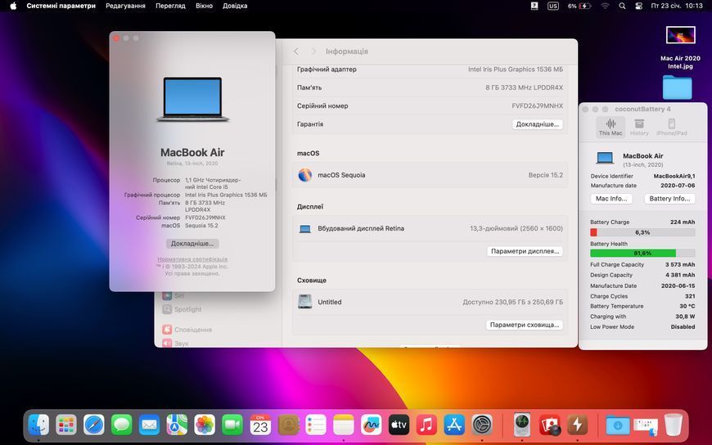The height and width of the screenshot is (445, 712).
Task: Click Full Charge Capacity 3 573 mAh value
Action: coord(680,265)
